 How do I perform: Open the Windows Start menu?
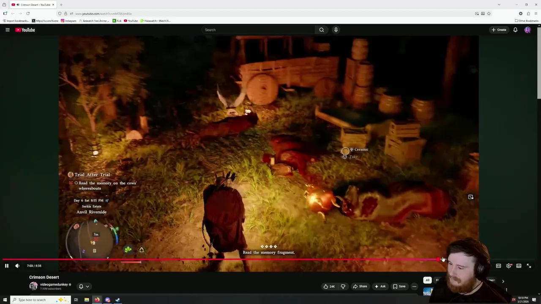click(5, 300)
